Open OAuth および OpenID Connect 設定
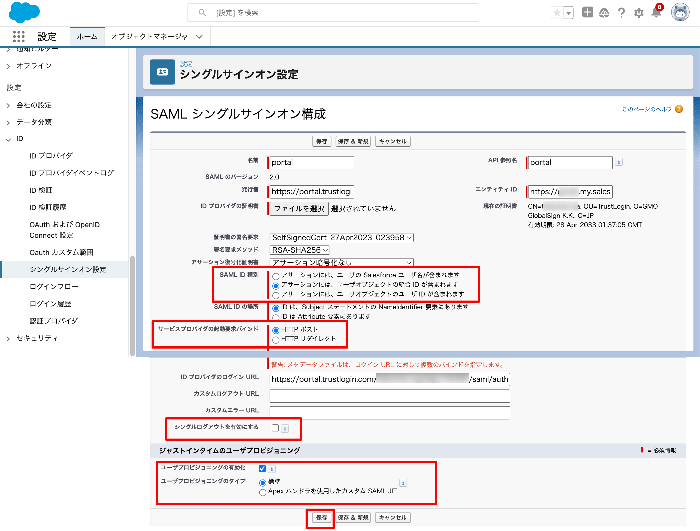 (x=65, y=230)
